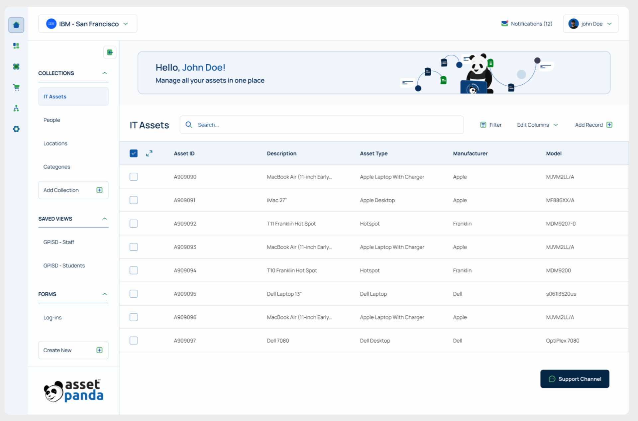Click the Description column header
Screen dimensions: 638x421
(x=281, y=154)
